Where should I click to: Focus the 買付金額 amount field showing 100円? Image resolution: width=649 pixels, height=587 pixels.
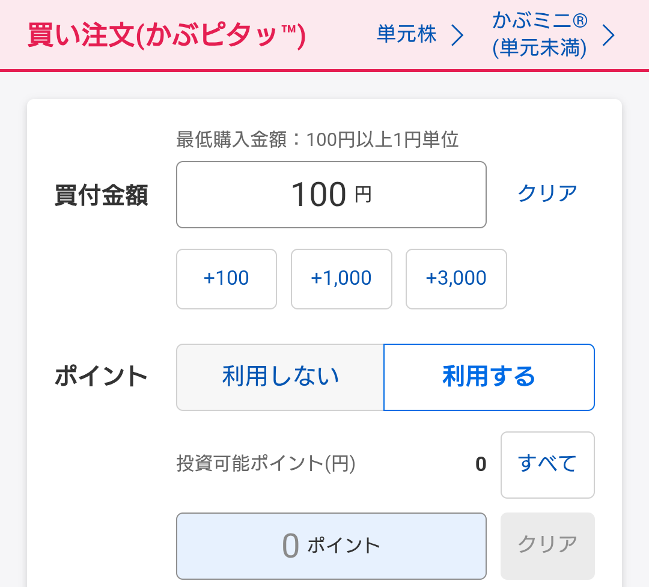click(x=331, y=195)
